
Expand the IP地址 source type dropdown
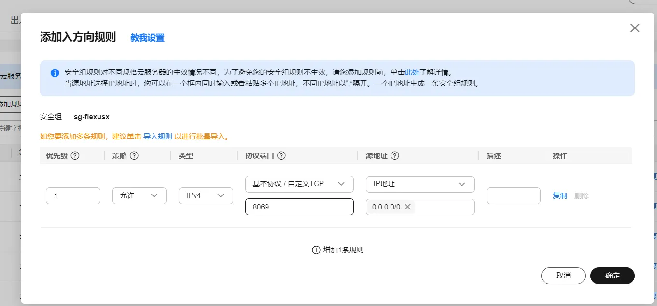coord(420,184)
